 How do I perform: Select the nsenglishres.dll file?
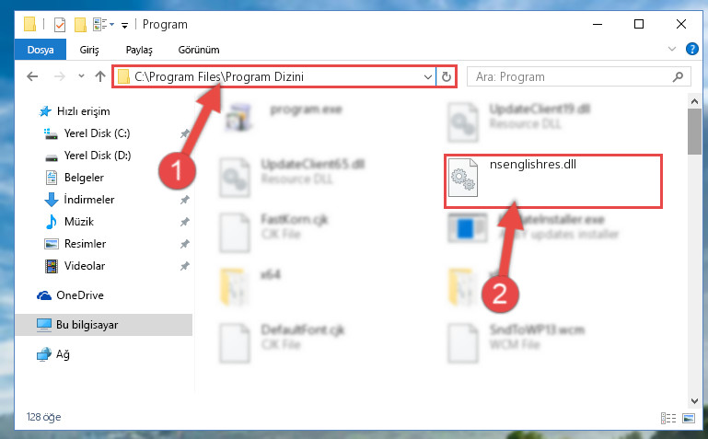pyautogui.click(x=552, y=181)
